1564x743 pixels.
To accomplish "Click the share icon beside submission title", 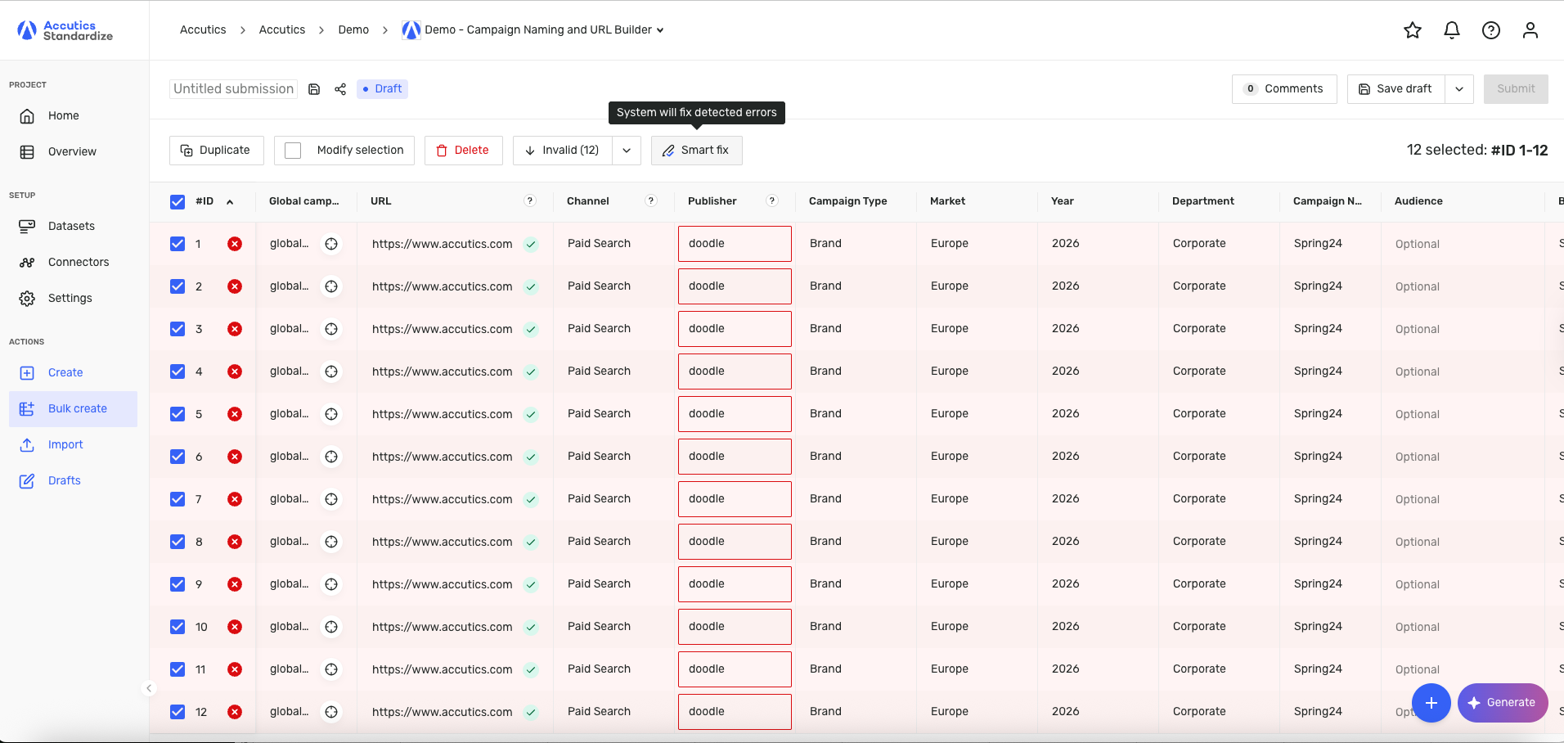I will point(340,89).
